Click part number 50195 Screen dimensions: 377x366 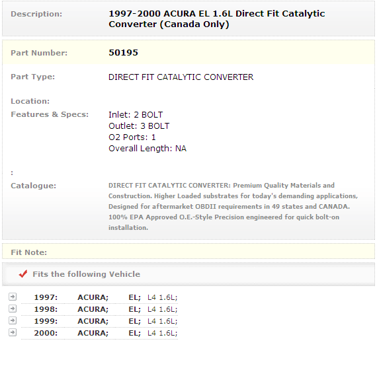pos(123,53)
